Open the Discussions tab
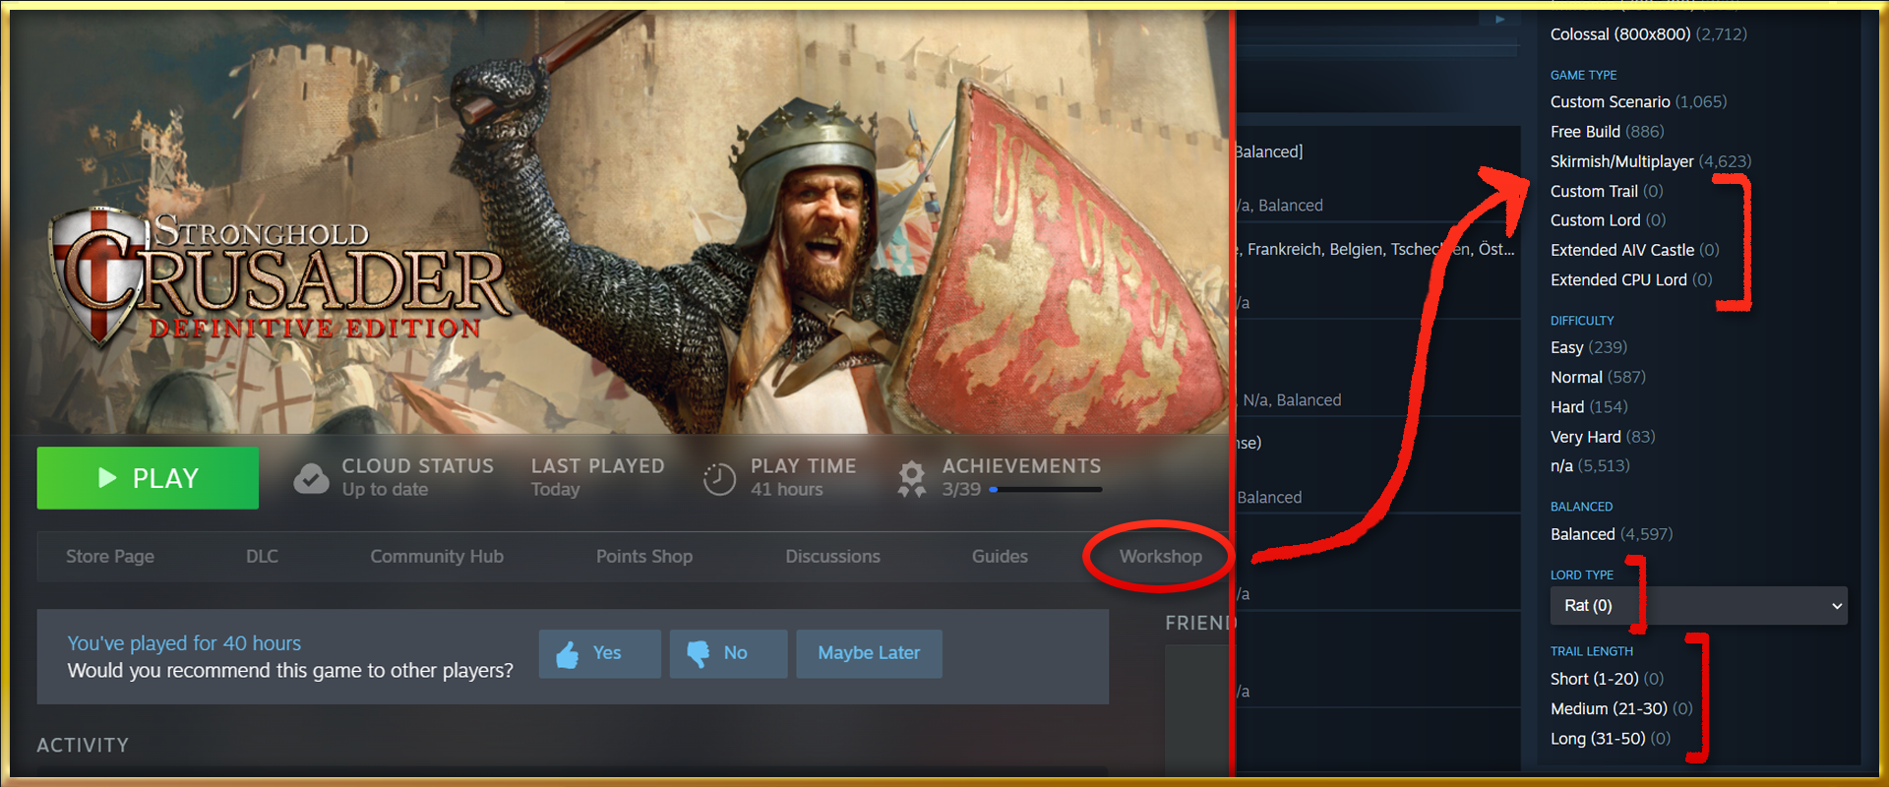The height and width of the screenshot is (787, 1889). (832, 557)
